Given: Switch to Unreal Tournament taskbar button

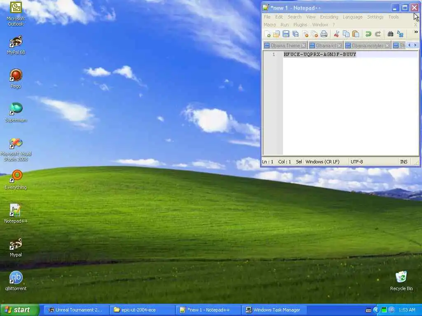Looking at the screenshot, I should 76,310.
